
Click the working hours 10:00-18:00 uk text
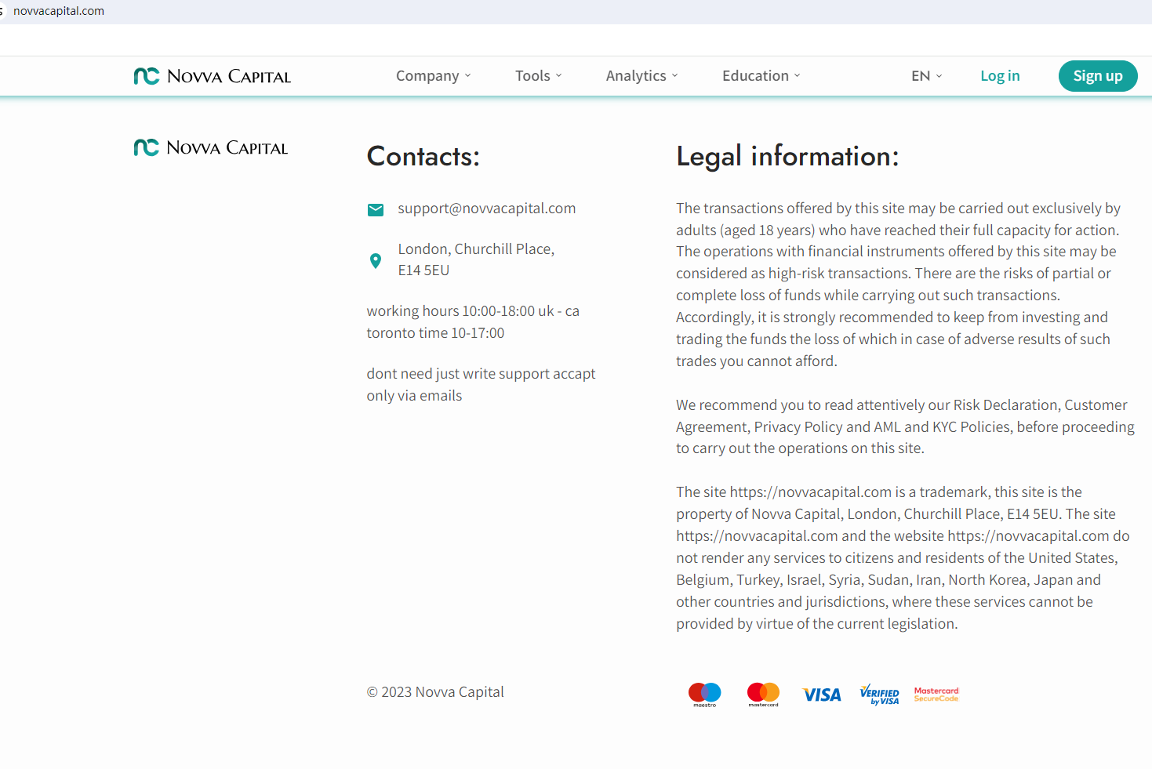473,322
